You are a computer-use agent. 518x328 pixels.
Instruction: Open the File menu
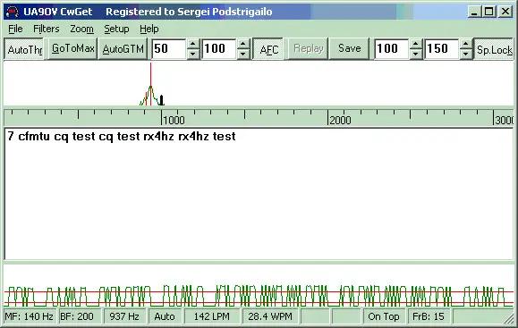click(15, 29)
